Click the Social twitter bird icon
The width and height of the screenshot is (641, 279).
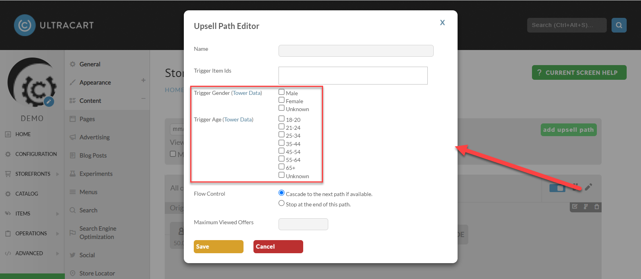pyautogui.click(x=72, y=255)
